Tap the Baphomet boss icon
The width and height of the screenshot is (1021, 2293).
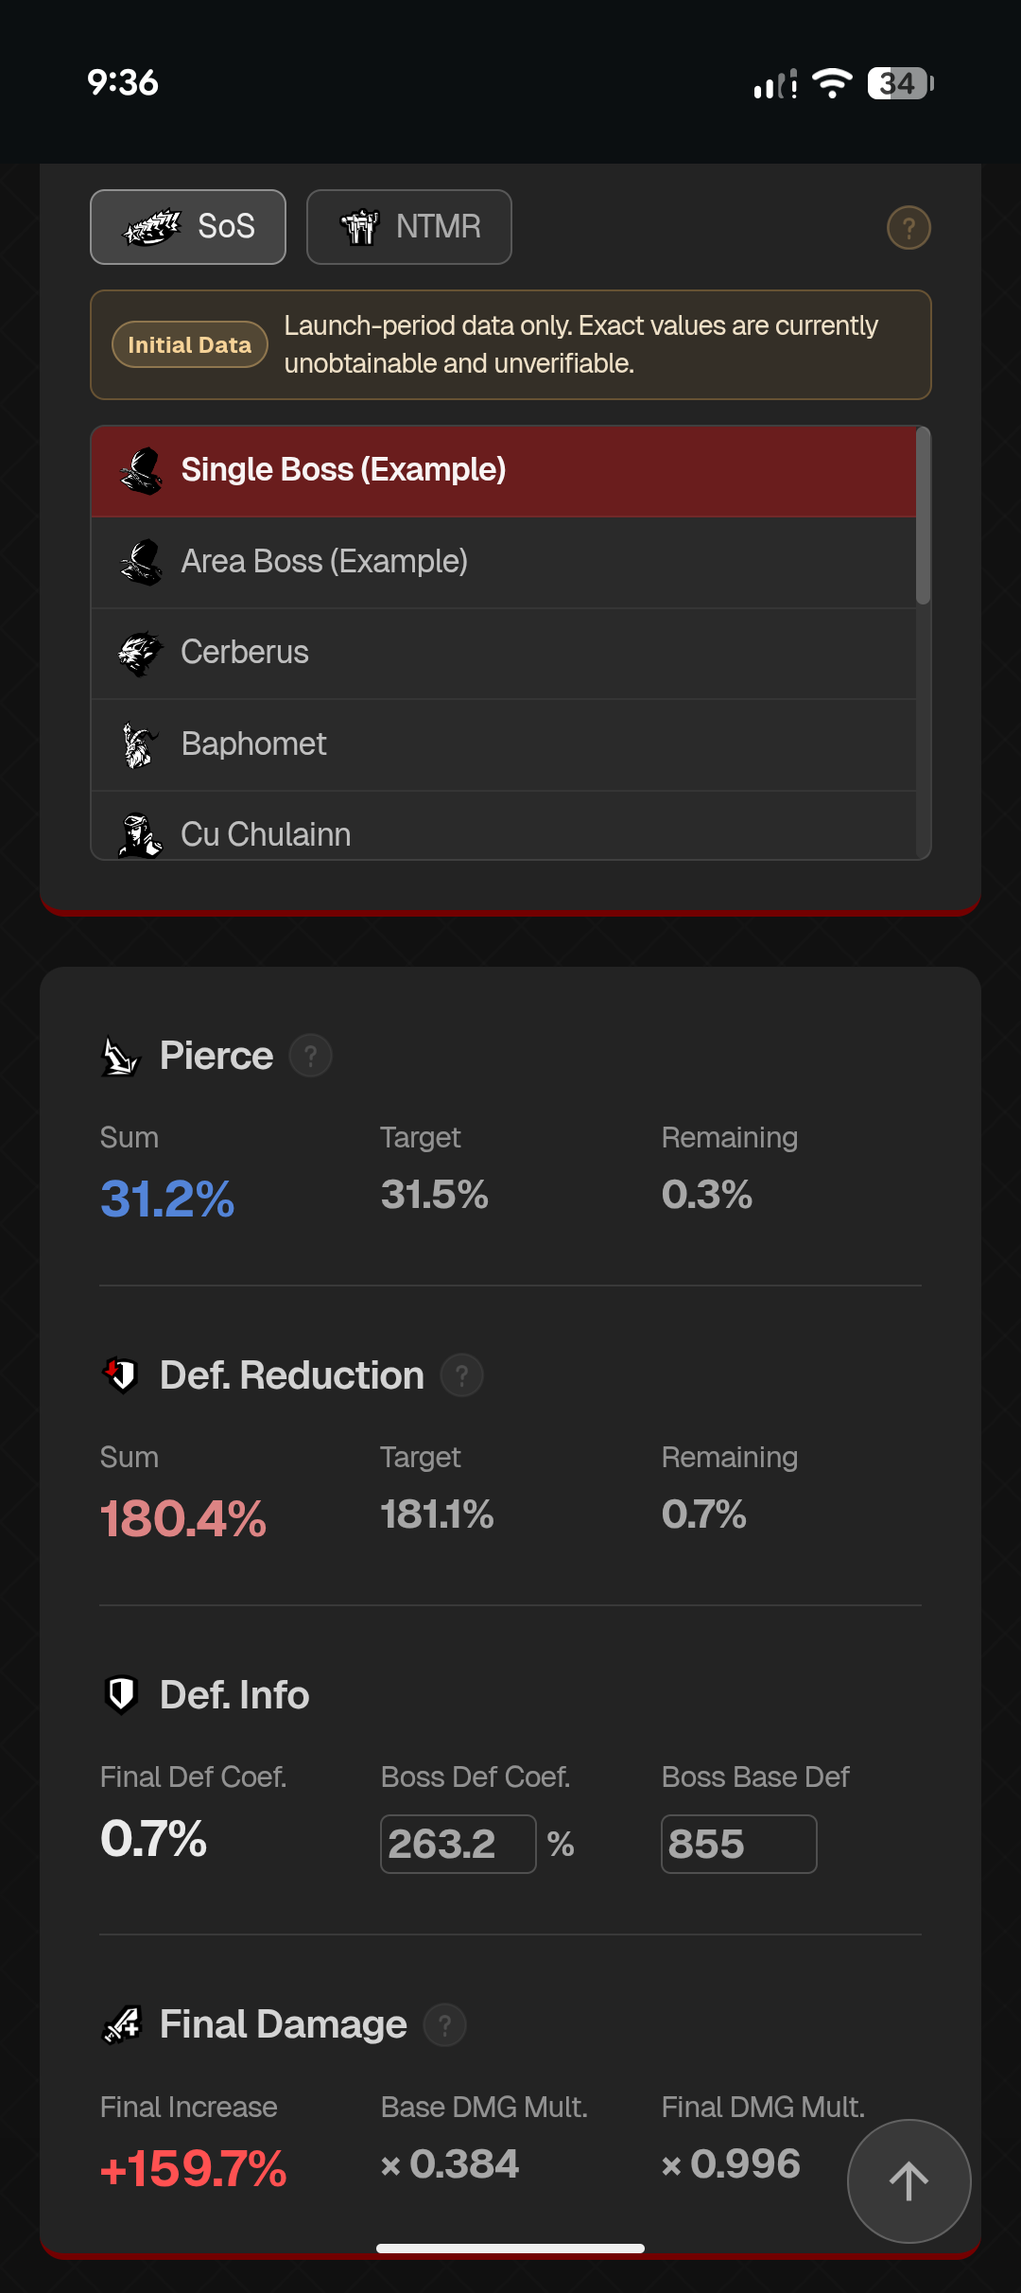tap(140, 744)
